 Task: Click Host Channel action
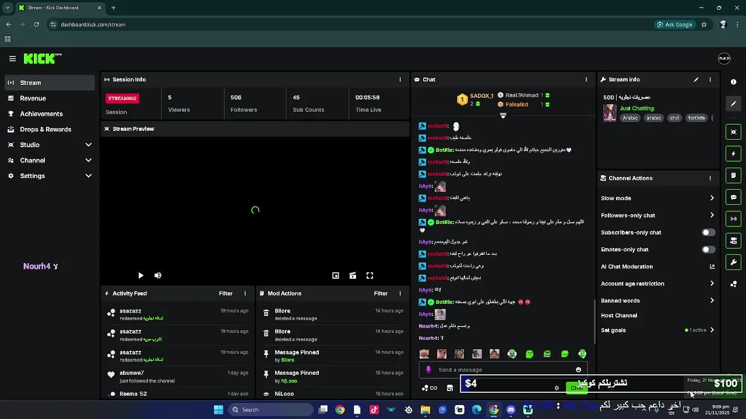pos(619,315)
